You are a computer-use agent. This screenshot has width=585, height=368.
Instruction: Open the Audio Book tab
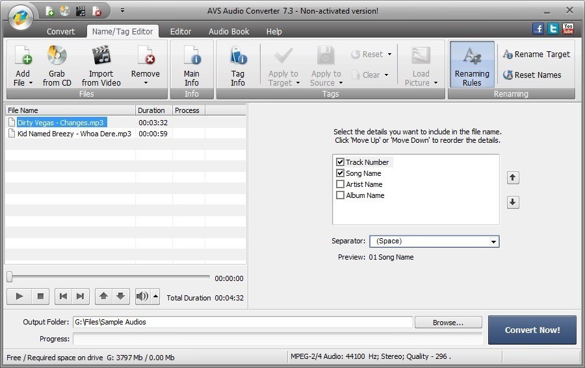point(229,32)
